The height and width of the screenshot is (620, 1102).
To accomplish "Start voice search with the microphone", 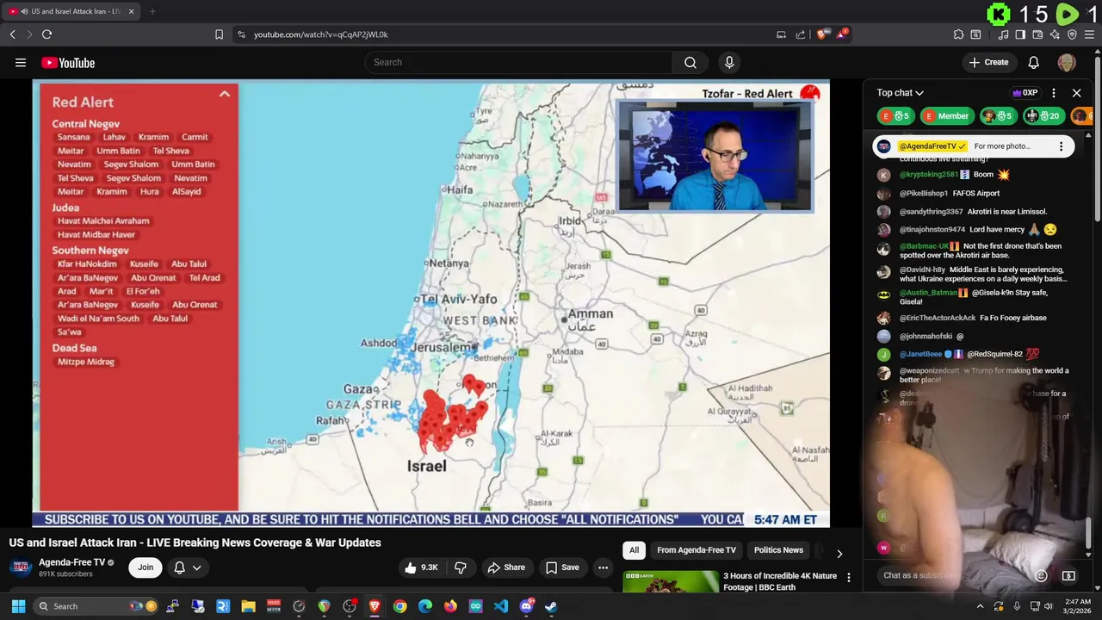I will point(729,62).
